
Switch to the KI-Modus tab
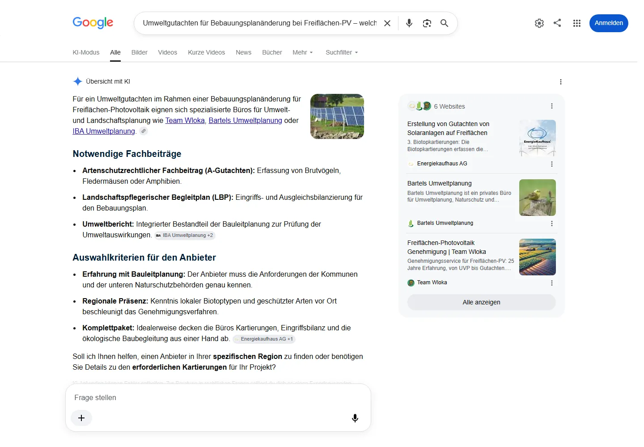coord(86,52)
